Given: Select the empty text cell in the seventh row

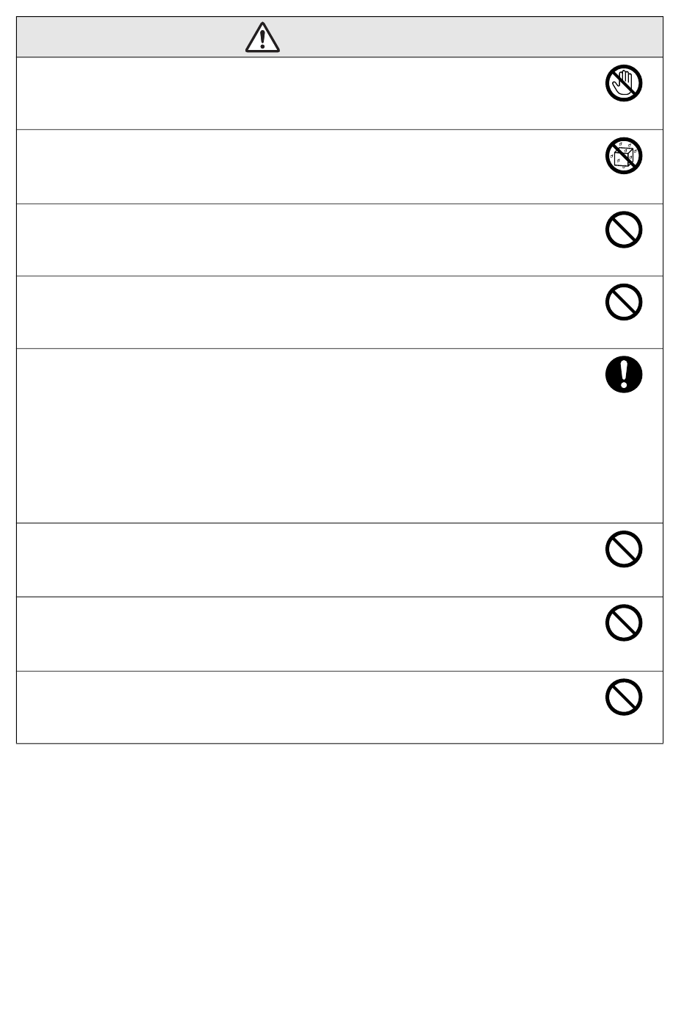Looking at the screenshot, I should click(305, 634).
